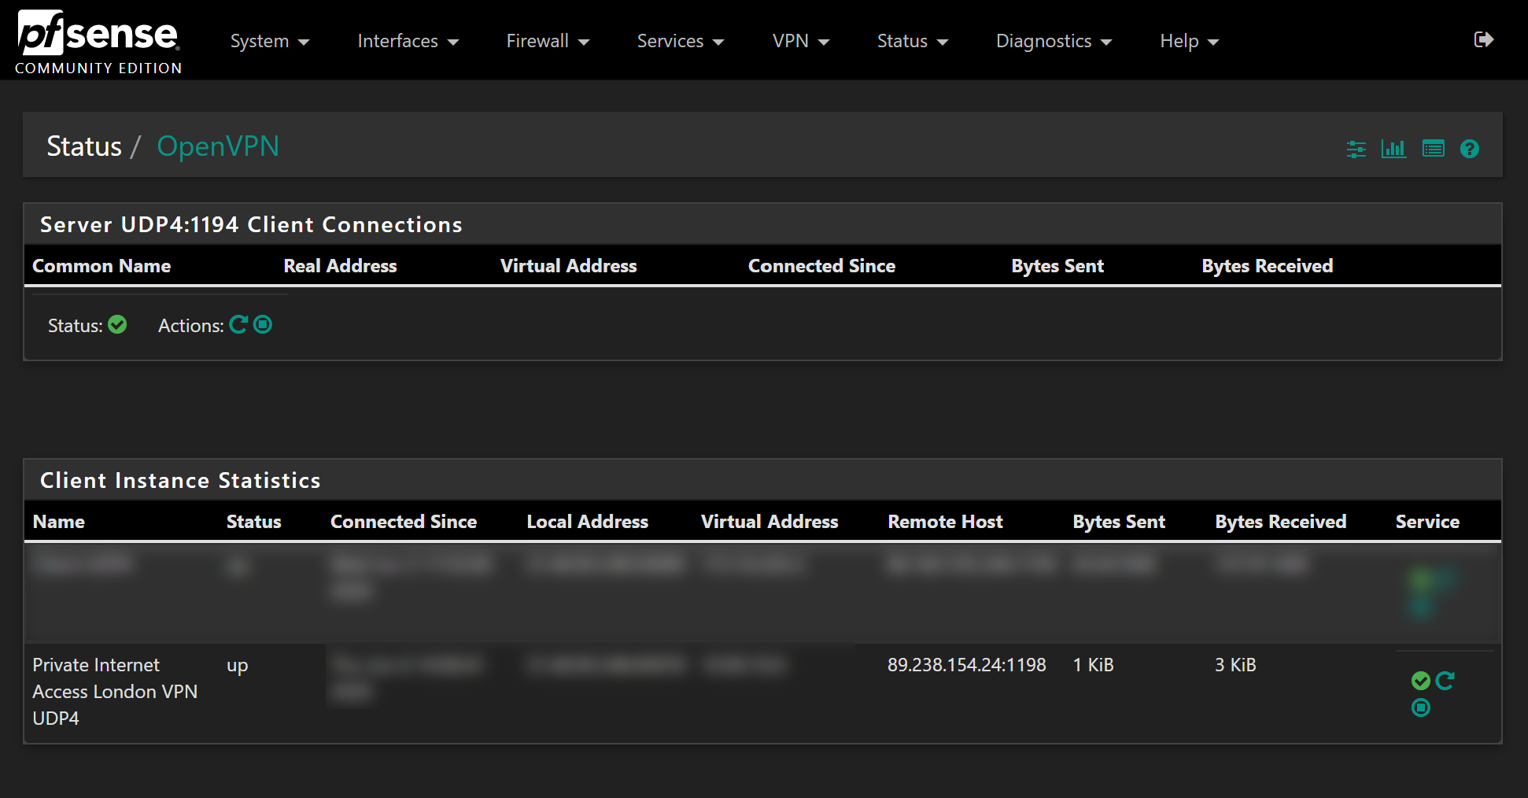The height and width of the screenshot is (798, 1528).
Task: Open the Help menu
Action: click(1188, 41)
